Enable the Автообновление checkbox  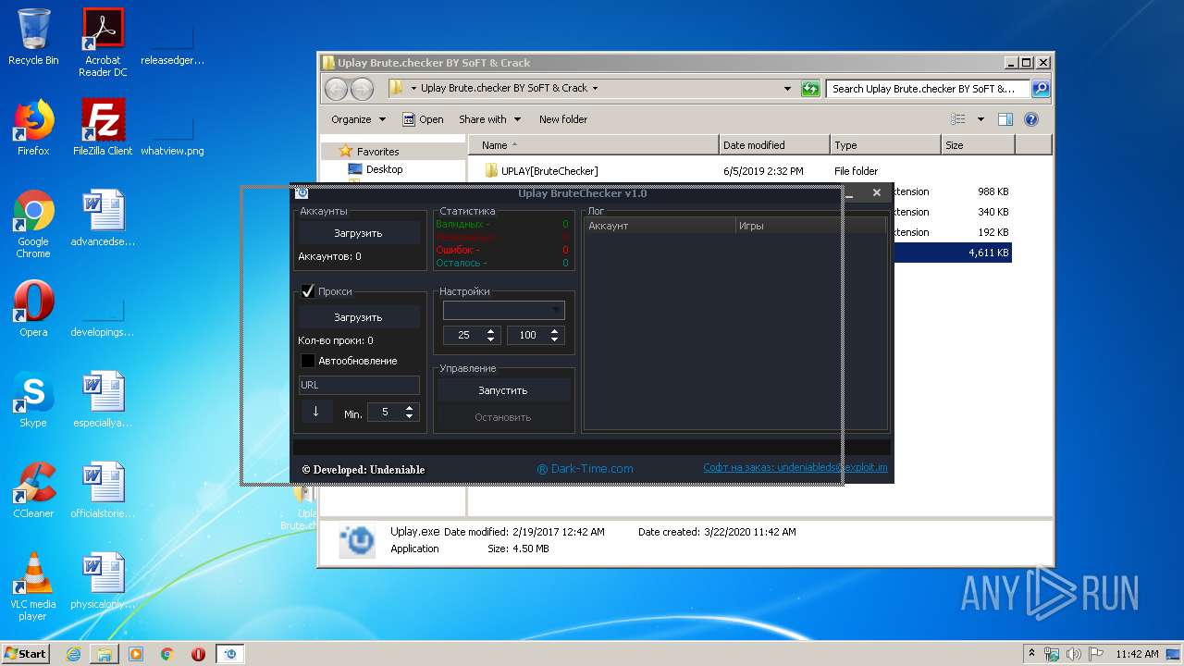tap(308, 361)
